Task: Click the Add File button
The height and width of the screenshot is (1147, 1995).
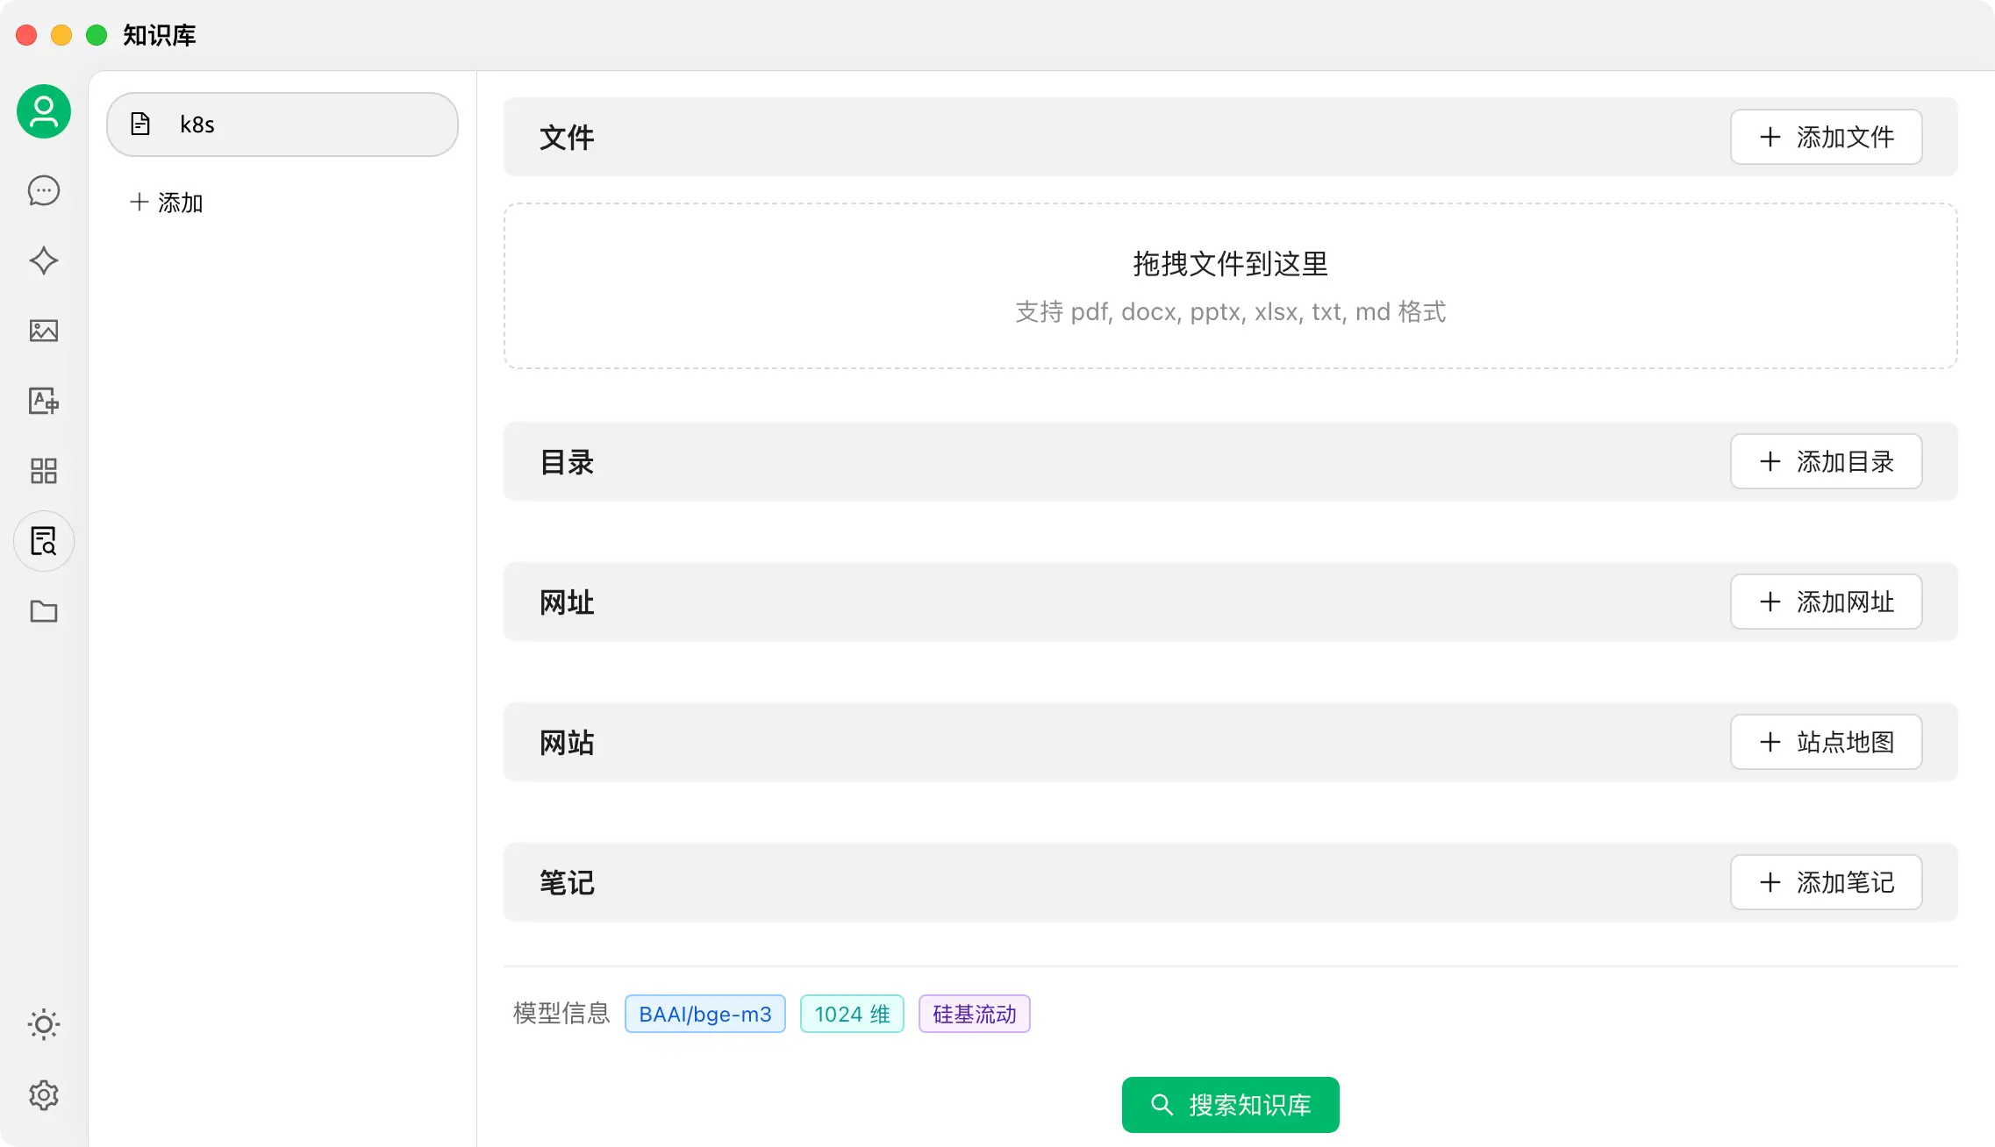Action: pos(1827,137)
